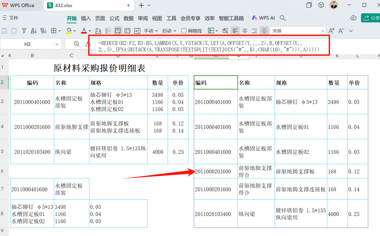Click the cell borders grid icon

coord(53,31)
